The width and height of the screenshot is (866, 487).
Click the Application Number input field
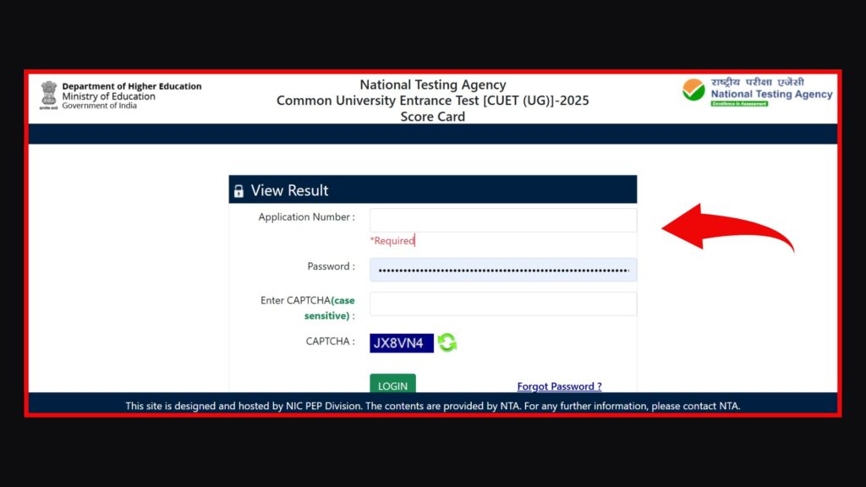click(503, 220)
